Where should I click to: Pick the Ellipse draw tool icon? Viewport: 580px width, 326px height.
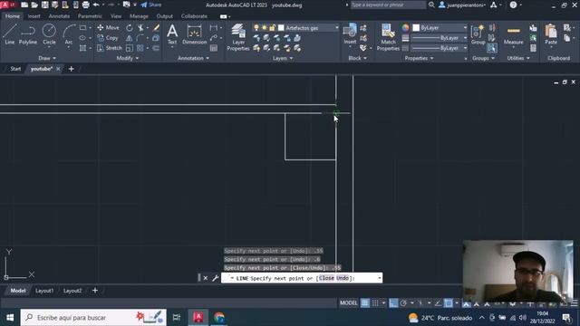click(x=82, y=38)
